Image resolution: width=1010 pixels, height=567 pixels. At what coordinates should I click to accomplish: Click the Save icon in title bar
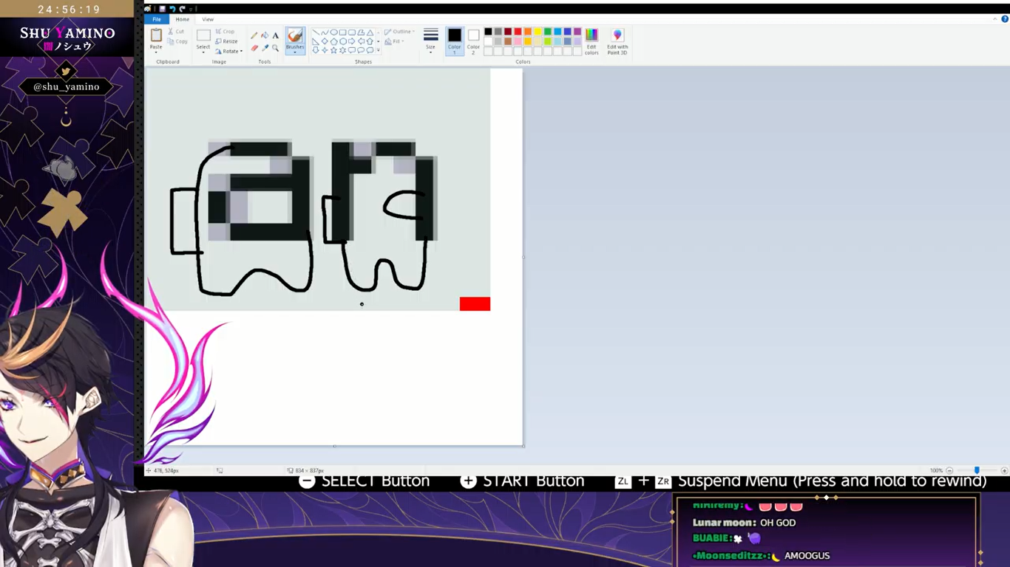tap(162, 9)
